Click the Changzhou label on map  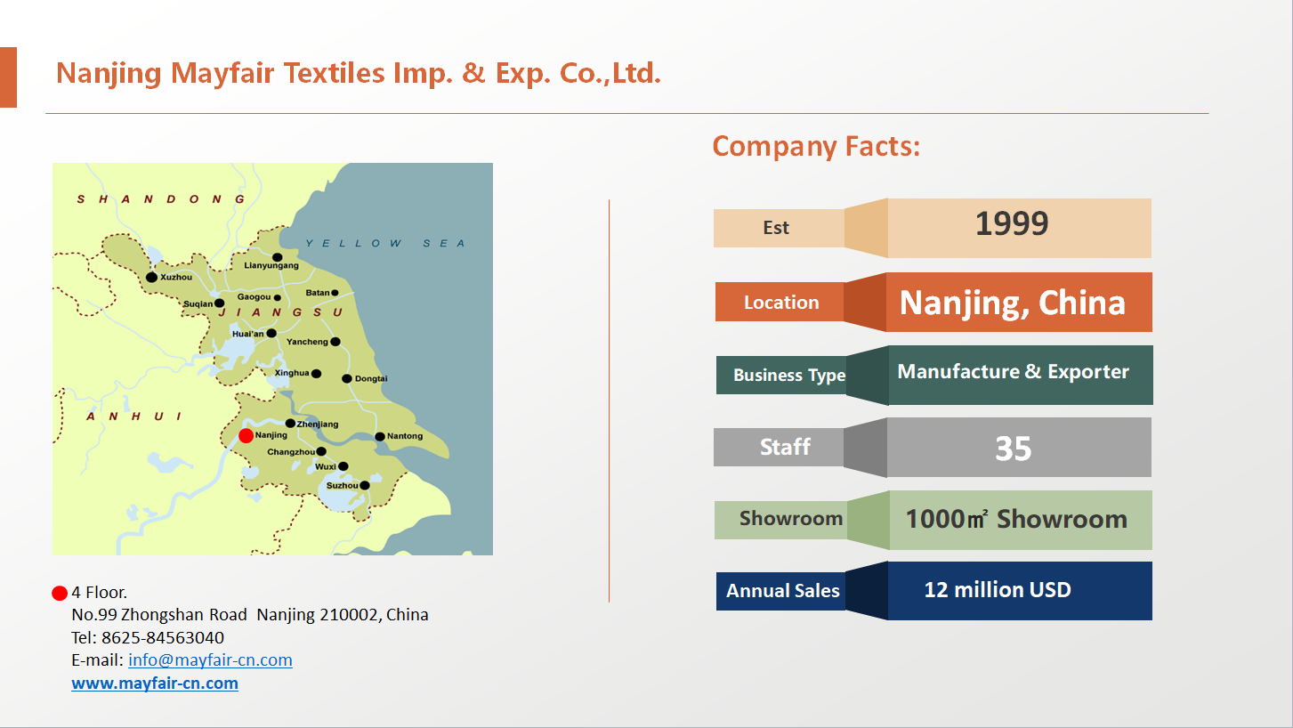(291, 451)
